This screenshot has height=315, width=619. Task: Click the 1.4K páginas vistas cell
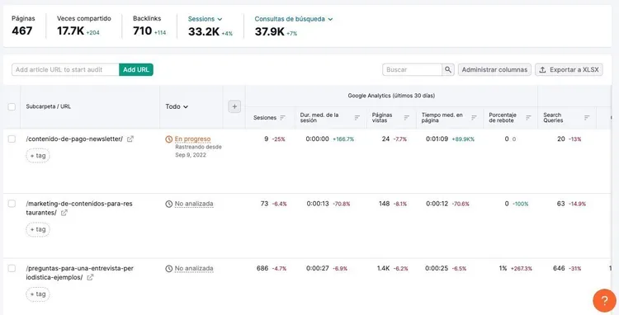383,268
